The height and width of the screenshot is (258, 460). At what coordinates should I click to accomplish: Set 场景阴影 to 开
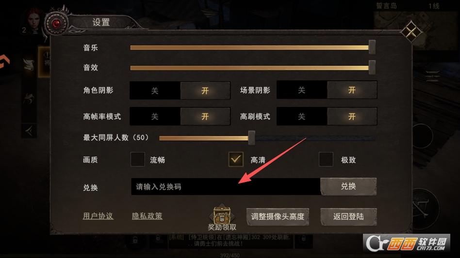click(x=352, y=90)
